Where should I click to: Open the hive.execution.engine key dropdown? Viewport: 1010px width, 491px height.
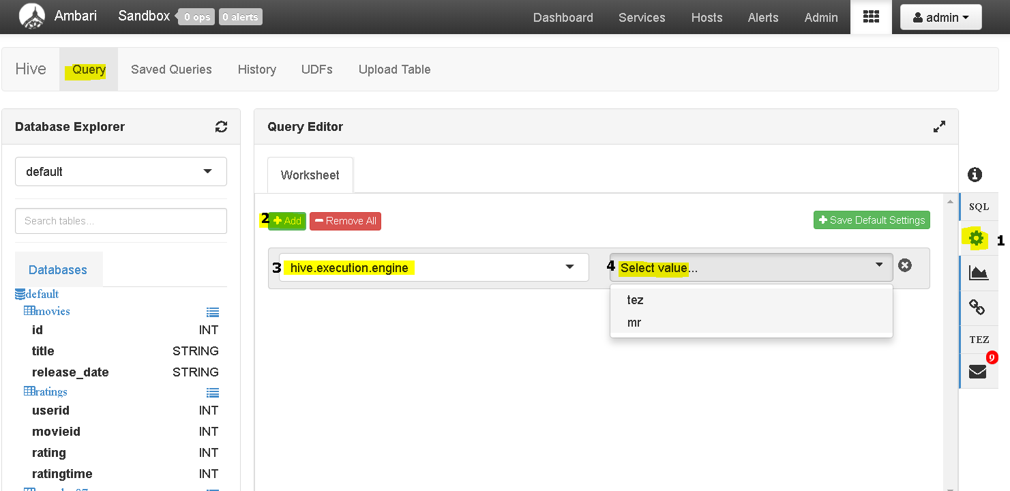tap(434, 267)
